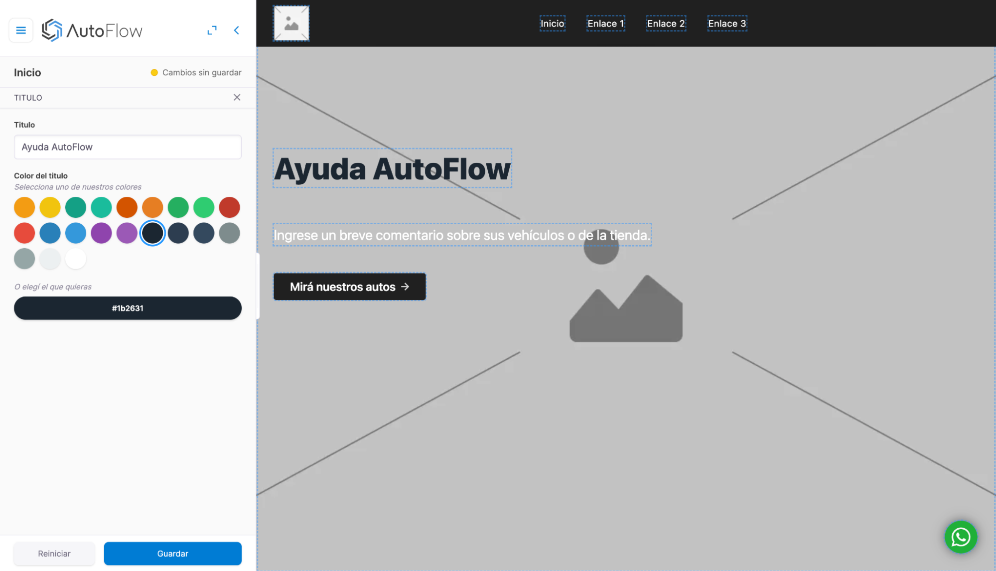Viewport: 996px width, 571px height.
Task: Click the sidebar resize handle
Action: (258, 286)
